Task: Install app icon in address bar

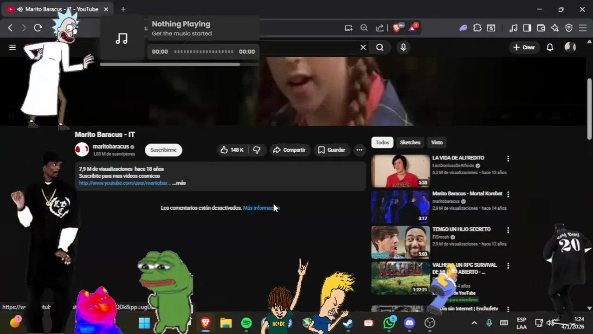Action: [348, 28]
